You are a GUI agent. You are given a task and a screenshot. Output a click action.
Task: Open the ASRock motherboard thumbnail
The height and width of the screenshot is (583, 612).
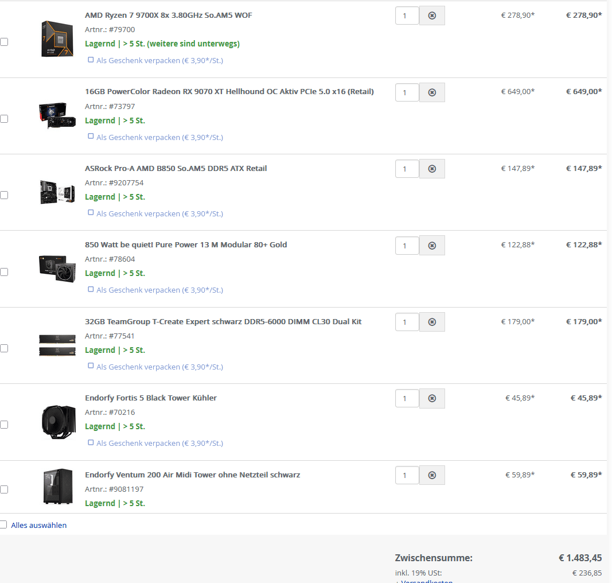[x=57, y=192]
